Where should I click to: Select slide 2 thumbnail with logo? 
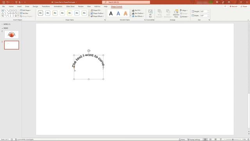(x=11, y=34)
